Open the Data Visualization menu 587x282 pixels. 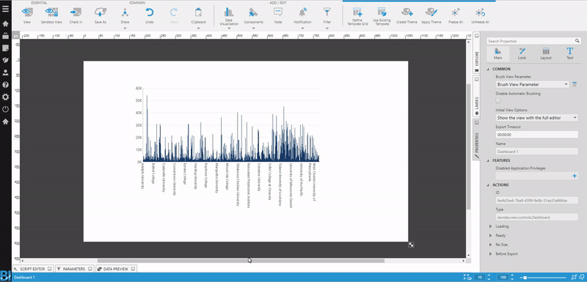coord(229,17)
